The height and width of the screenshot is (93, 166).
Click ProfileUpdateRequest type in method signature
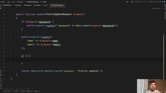click(x=59, y=14)
